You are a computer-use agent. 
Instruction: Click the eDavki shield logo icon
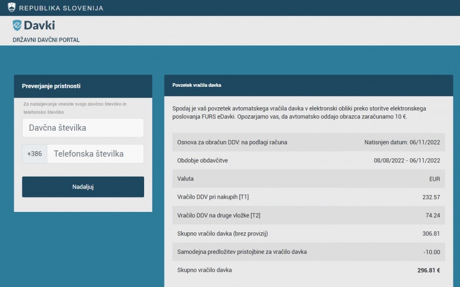(17, 26)
